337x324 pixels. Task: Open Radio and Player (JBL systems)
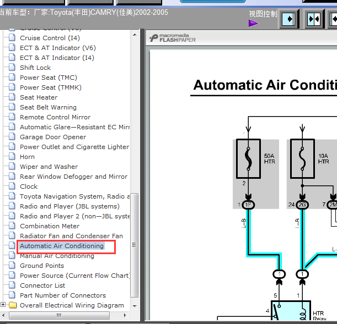coord(69,206)
